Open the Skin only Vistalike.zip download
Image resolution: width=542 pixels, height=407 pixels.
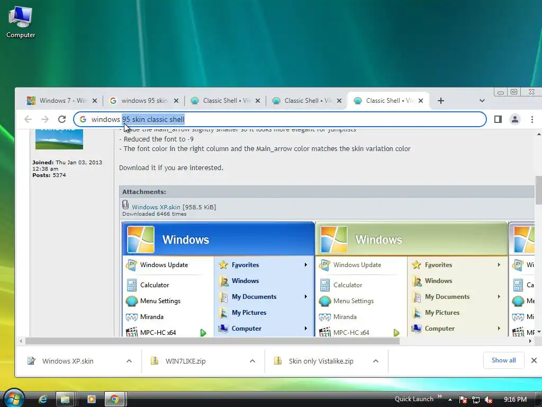[x=321, y=361]
